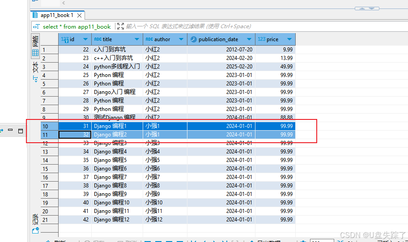Open the title column filter dropdown

137,39
